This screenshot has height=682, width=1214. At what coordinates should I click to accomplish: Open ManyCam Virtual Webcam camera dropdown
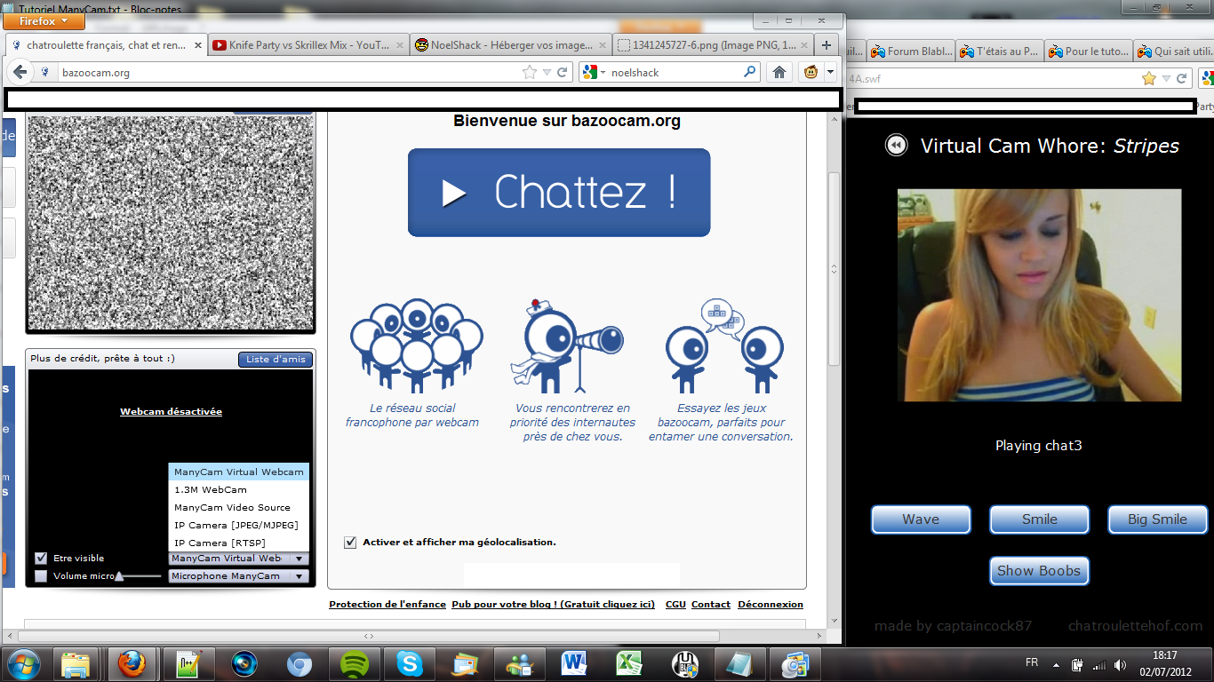[x=238, y=559]
